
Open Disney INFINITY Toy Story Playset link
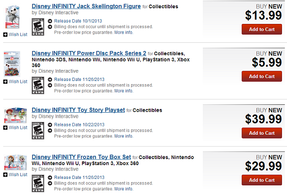78,110
